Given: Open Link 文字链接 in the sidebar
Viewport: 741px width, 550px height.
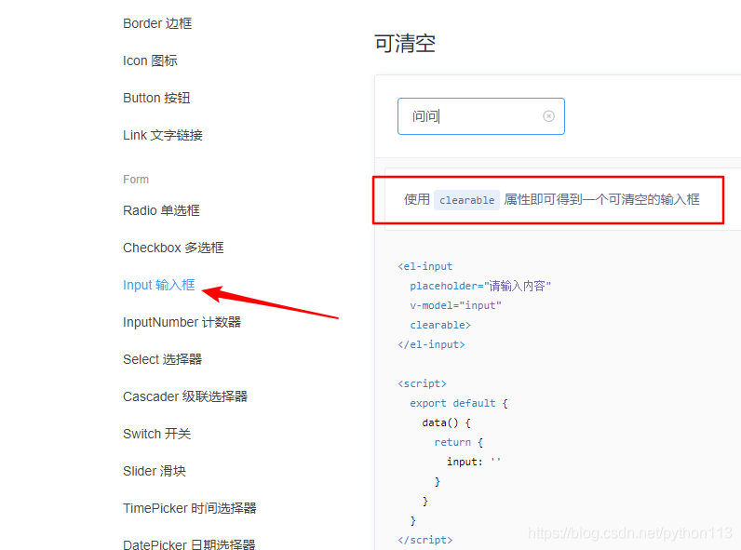Looking at the screenshot, I should (x=163, y=135).
